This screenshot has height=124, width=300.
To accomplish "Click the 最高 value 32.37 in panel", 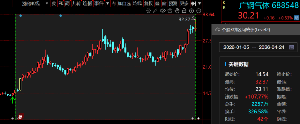I will [262, 82].
